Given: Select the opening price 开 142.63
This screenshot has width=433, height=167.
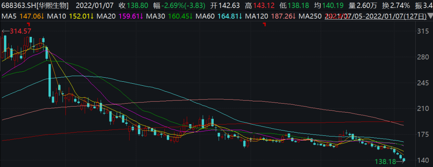Looking at the screenshot, I should coord(224,5).
